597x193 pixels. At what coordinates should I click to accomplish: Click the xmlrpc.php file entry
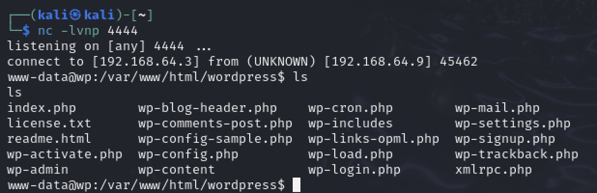(x=493, y=170)
